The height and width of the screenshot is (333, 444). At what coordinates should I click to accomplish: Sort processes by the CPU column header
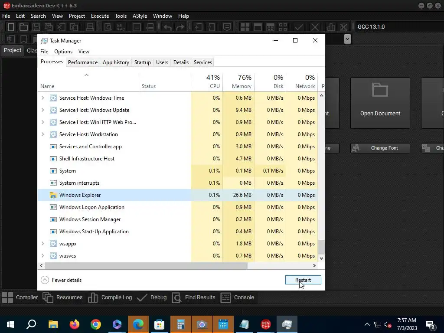tap(207, 82)
